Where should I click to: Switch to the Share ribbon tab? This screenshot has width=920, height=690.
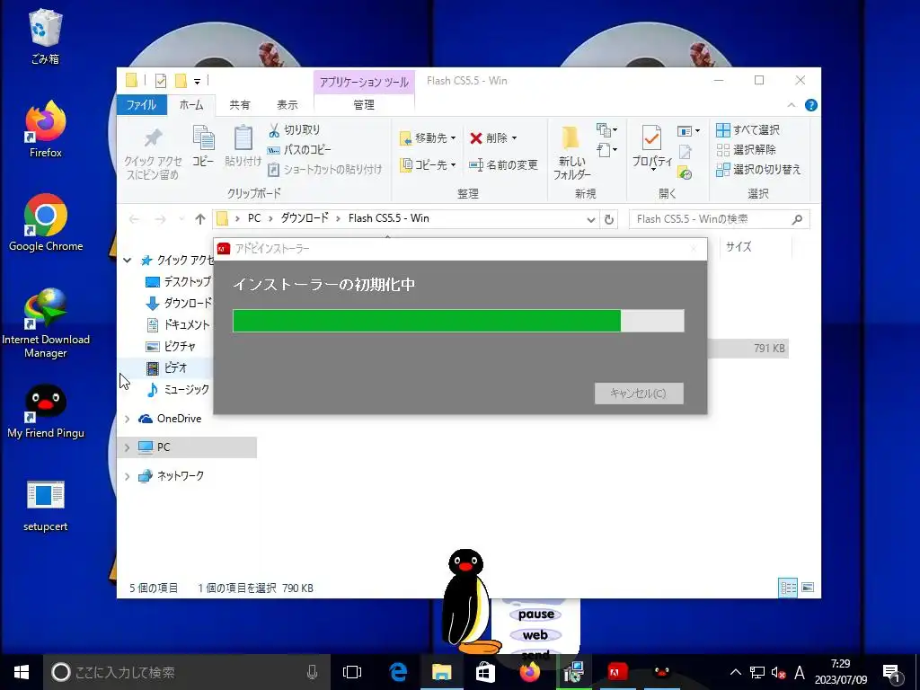point(239,105)
